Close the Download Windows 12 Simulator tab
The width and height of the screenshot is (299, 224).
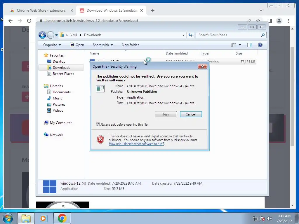click(x=142, y=10)
